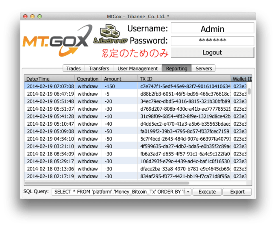Select the row dated 2014-02-19 05:10:47
Viewport: 276px width, 227px height.
(x=135, y=124)
